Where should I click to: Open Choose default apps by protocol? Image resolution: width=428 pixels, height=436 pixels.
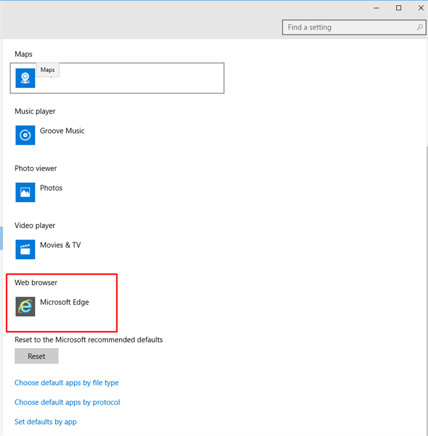pyautogui.click(x=68, y=403)
